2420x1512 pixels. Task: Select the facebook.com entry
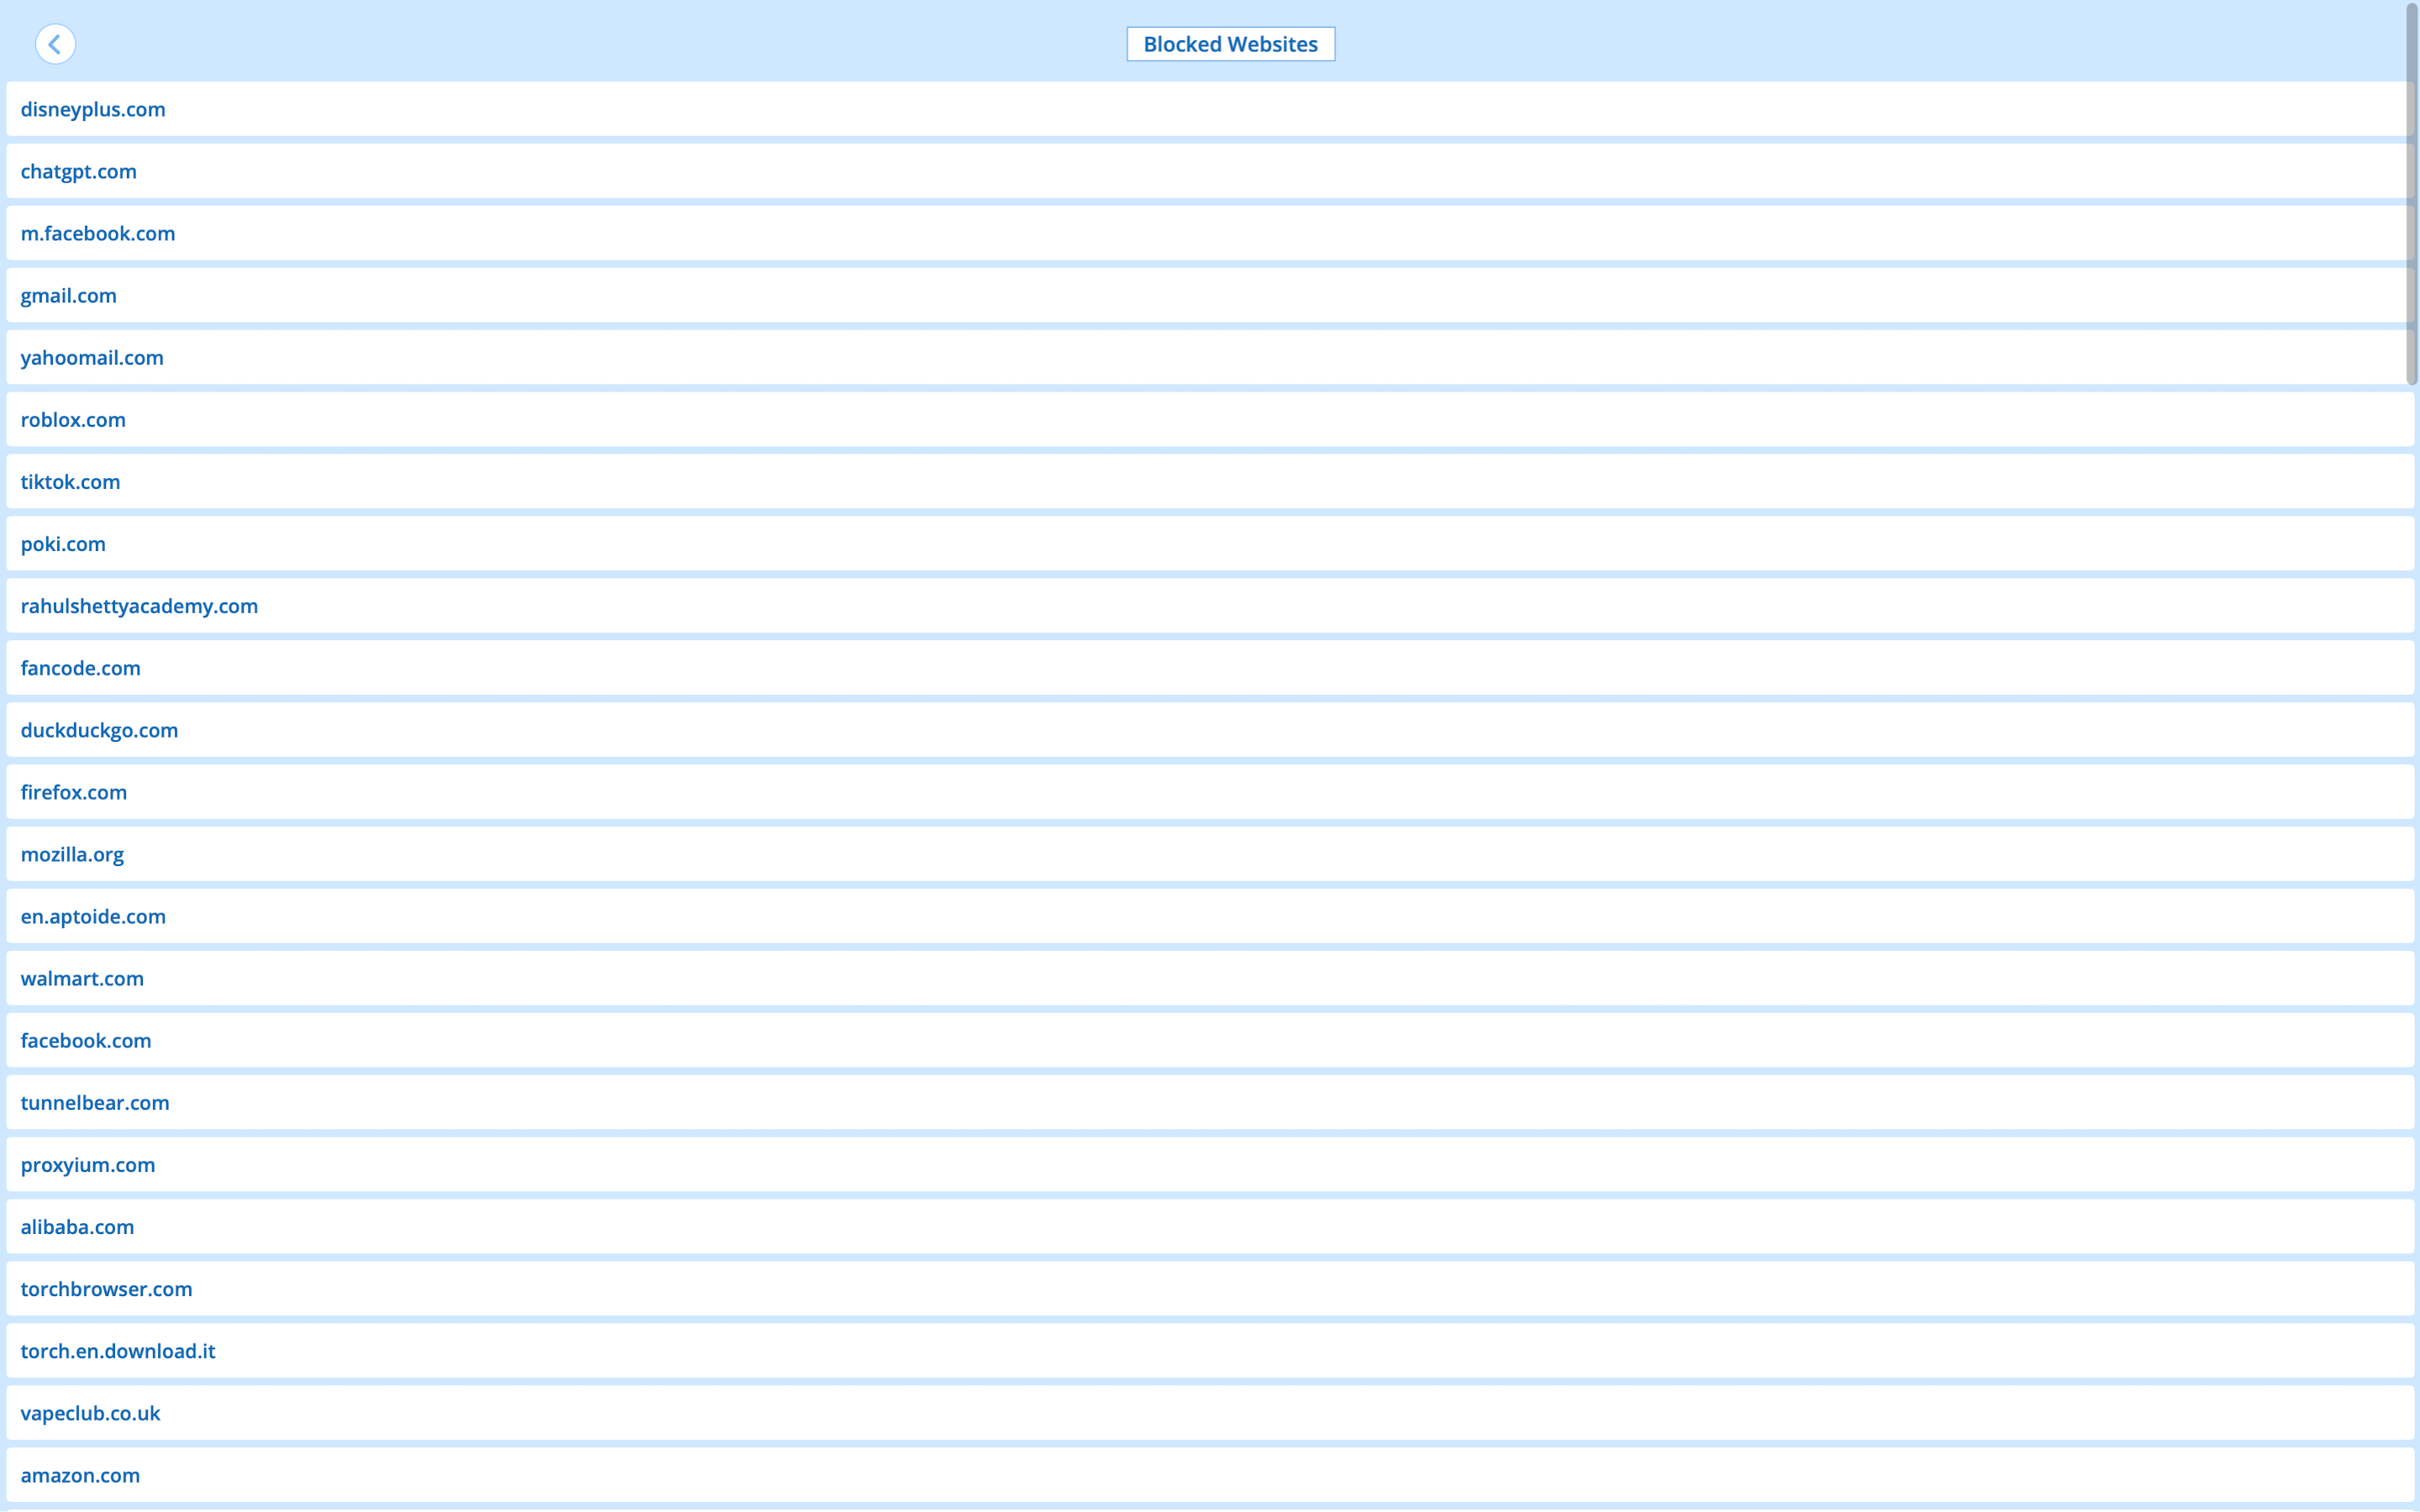point(1210,1039)
